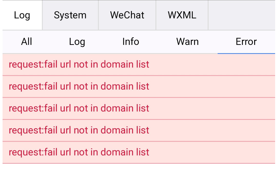Click the blue underline beneath Error
This screenshot has width=280, height=174.
coord(246,53)
